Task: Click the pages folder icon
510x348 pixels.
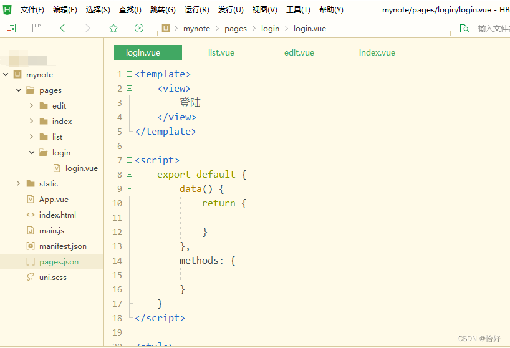Action: tap(31, 90)
